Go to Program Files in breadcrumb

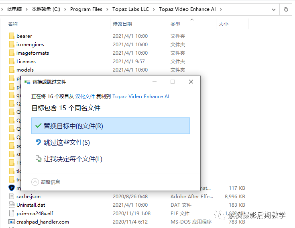[86, 9]
